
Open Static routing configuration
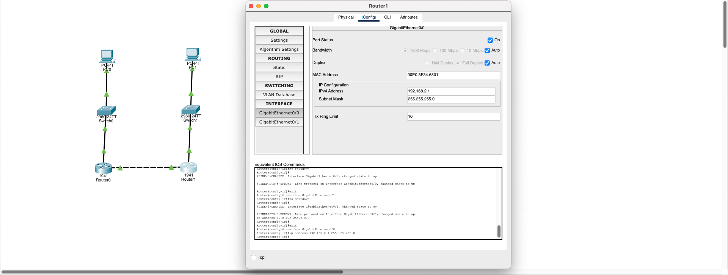(279, 67)
